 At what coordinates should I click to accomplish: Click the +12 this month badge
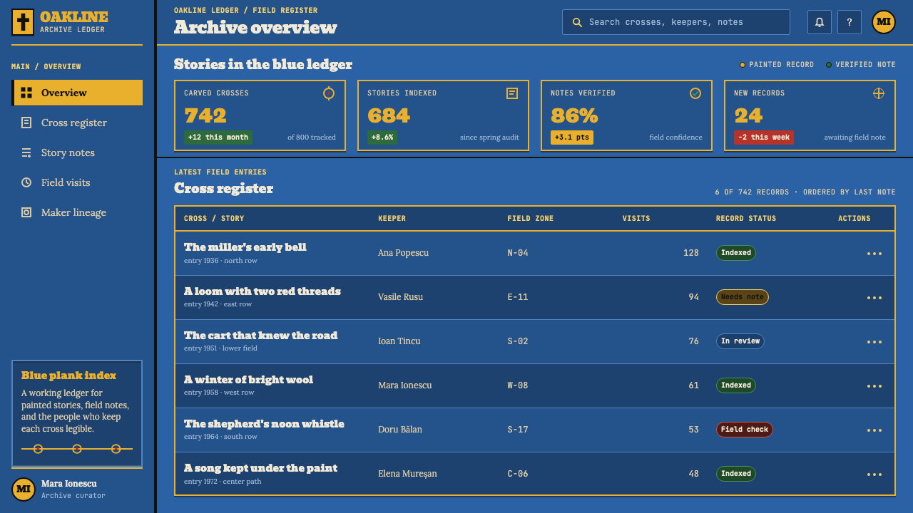[218, 138]
